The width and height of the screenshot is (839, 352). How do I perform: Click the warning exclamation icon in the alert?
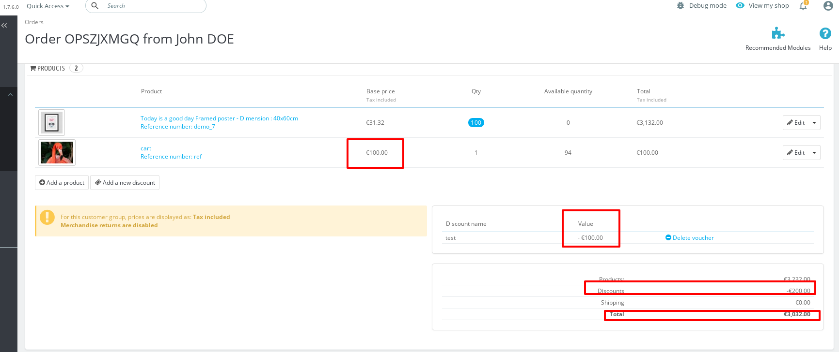click(47, 218)
